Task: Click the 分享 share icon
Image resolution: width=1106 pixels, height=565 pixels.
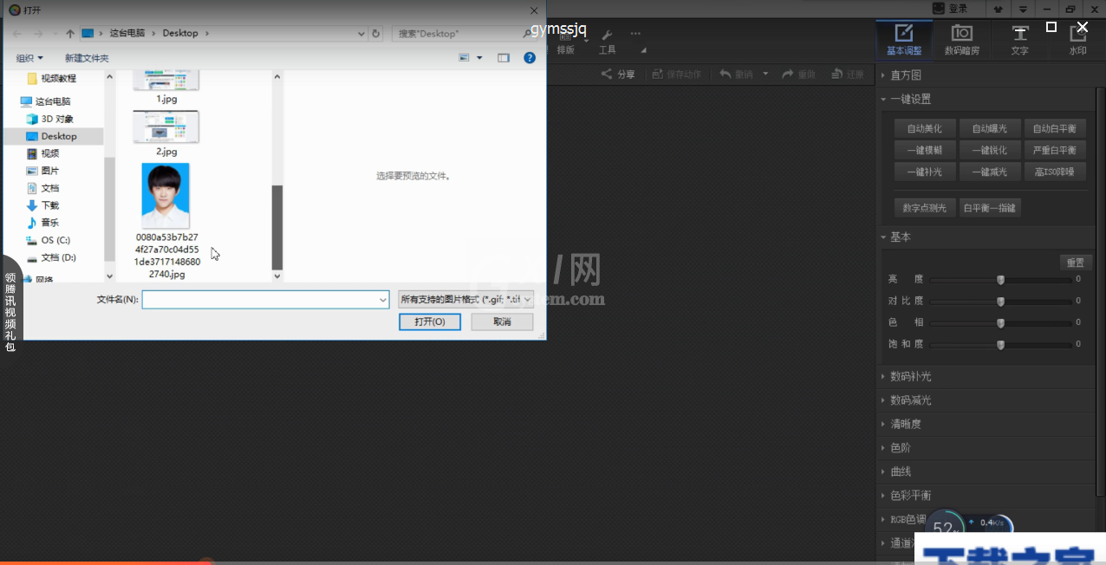Action: (618, 75)
